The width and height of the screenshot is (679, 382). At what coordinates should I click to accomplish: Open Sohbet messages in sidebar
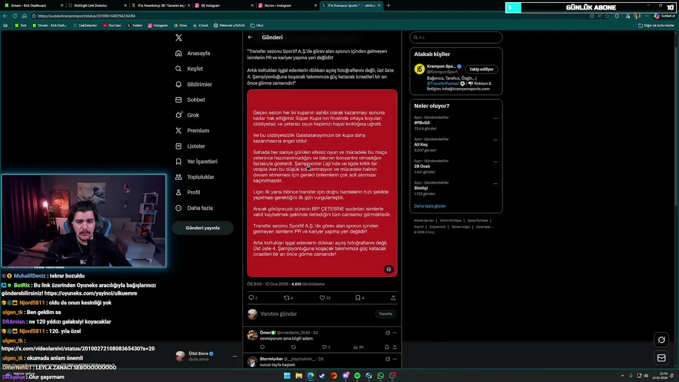tap(190, 100)
